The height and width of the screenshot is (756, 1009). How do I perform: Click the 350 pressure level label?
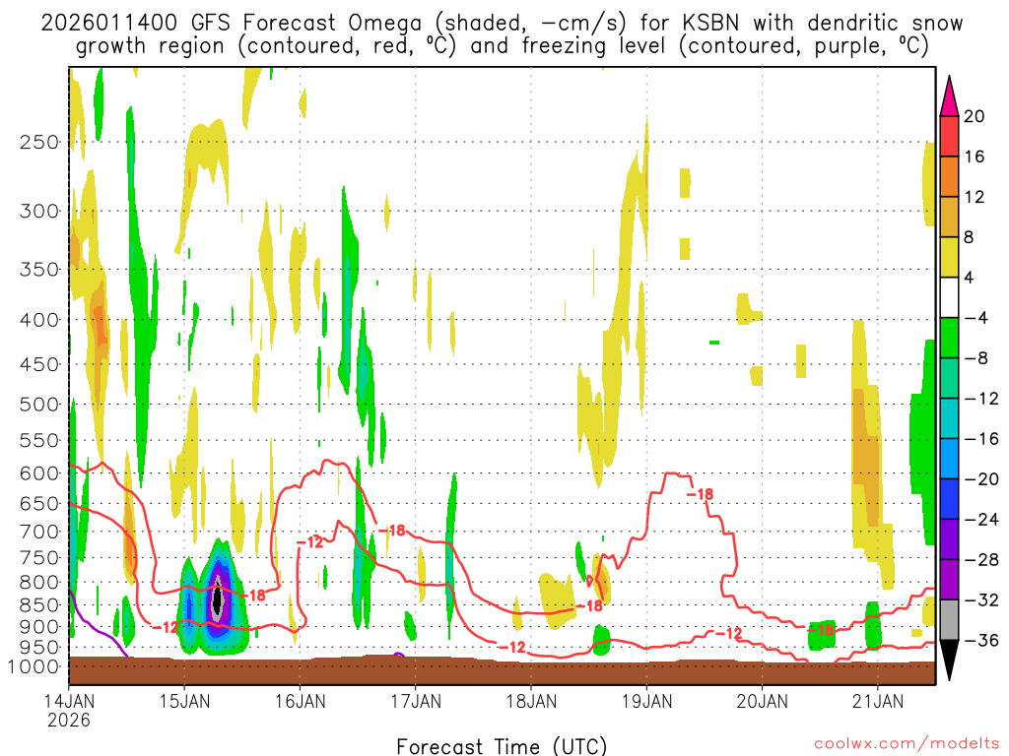(39, 270)
